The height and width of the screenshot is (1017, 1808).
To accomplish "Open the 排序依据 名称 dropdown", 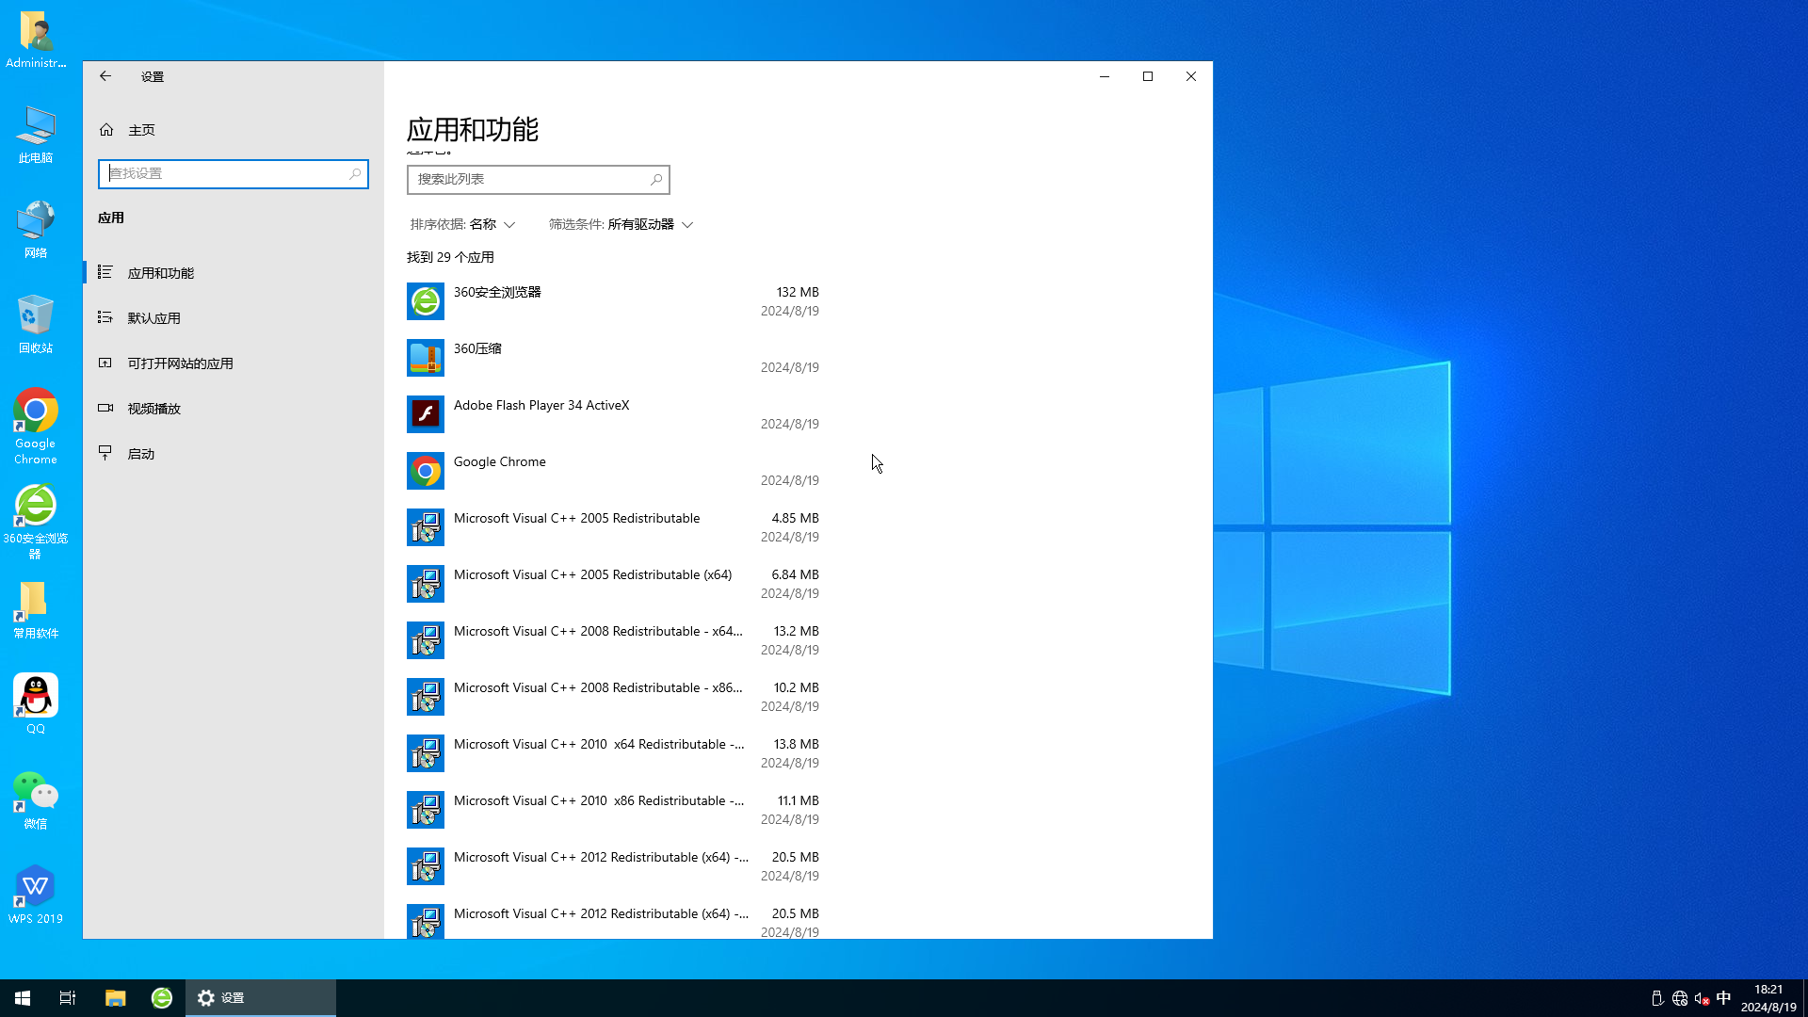I will 462,224.
